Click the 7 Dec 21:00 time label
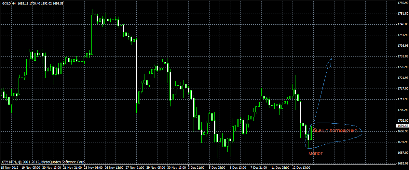 click(x=259, y=168)
